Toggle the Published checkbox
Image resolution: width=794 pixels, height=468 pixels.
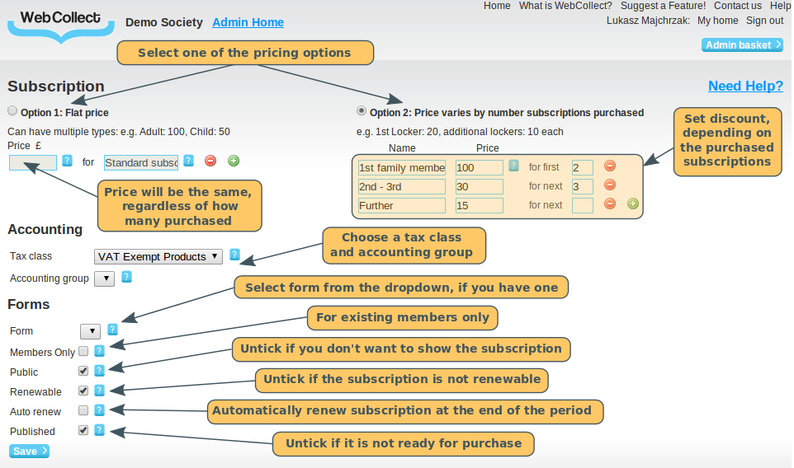click(x=83, y=430)
